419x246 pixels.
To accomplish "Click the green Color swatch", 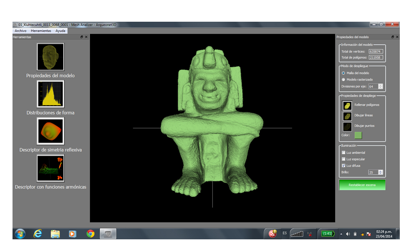I will coord(358,135).
